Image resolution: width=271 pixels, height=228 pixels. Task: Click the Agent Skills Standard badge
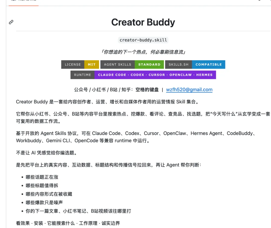132,64
